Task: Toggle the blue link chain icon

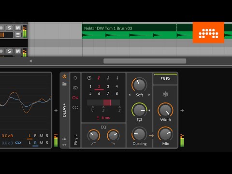Action: tap(18, 143)
